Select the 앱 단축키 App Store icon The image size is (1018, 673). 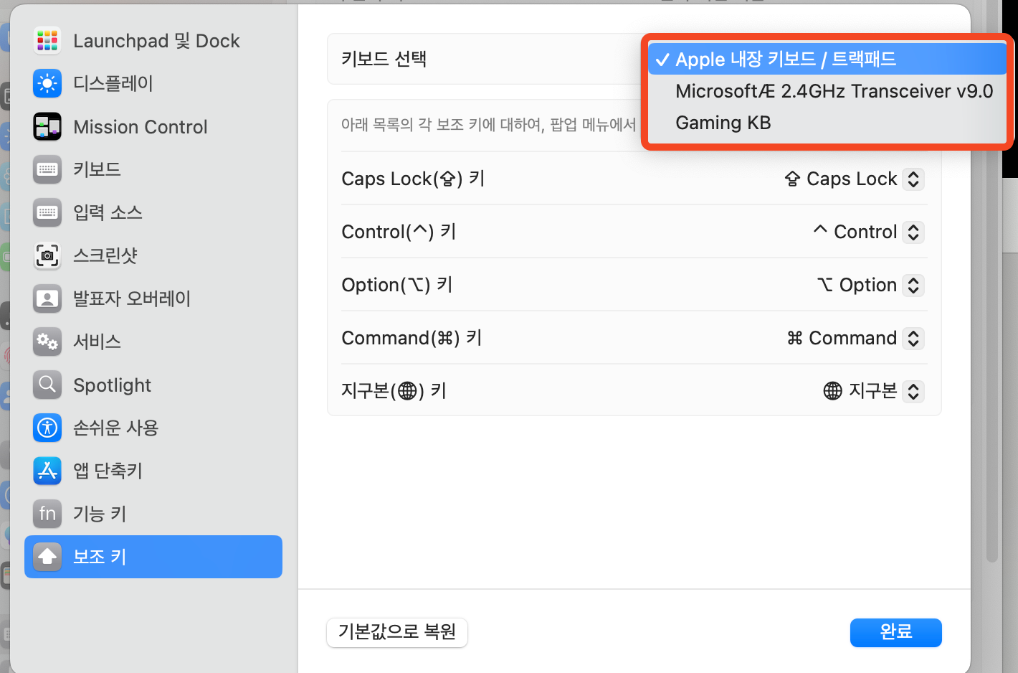coord(47,471)
